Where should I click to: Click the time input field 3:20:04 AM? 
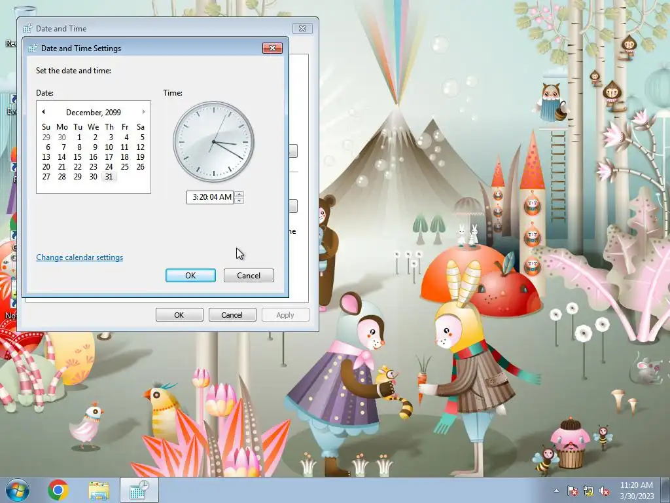tap(210, 197)
